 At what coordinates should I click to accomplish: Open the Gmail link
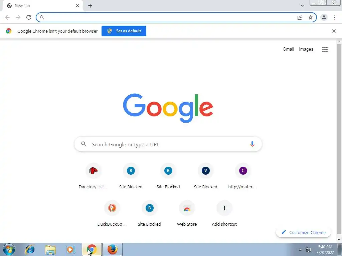(x=288, y=49)
